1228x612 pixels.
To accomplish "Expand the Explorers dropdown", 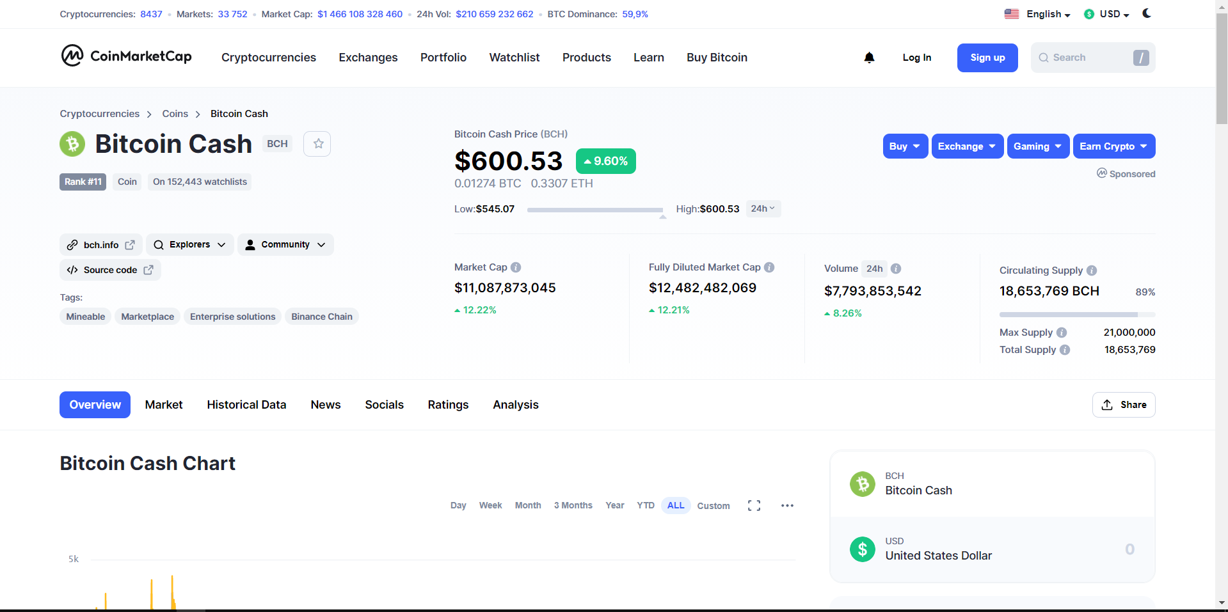I will click(189, 245).
